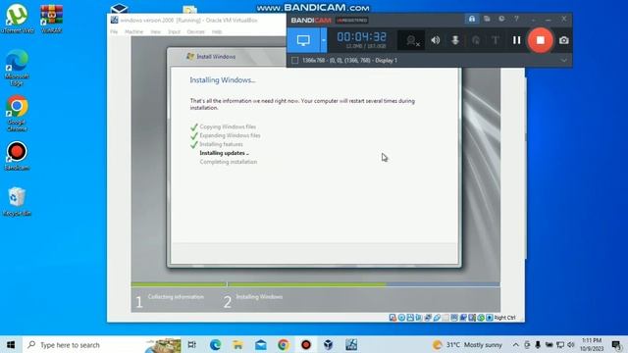
Task: Click the Copying Windows files step
Action: 228,126
